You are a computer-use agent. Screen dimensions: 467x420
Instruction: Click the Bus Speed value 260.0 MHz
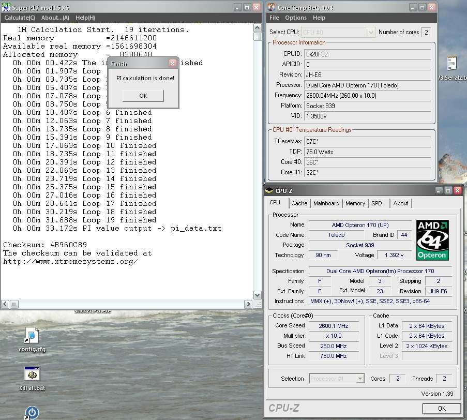point(334,346)
